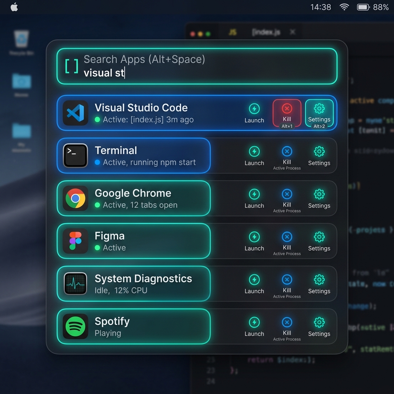Click the Visual Studio Code app icon
394x394 pixels.
pos(75,113)
